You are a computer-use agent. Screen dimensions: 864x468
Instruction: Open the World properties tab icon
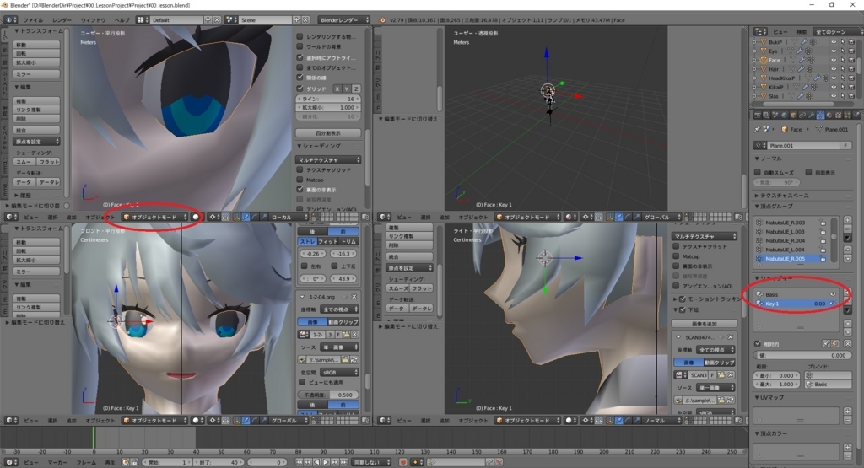click(x=785, y=115)
